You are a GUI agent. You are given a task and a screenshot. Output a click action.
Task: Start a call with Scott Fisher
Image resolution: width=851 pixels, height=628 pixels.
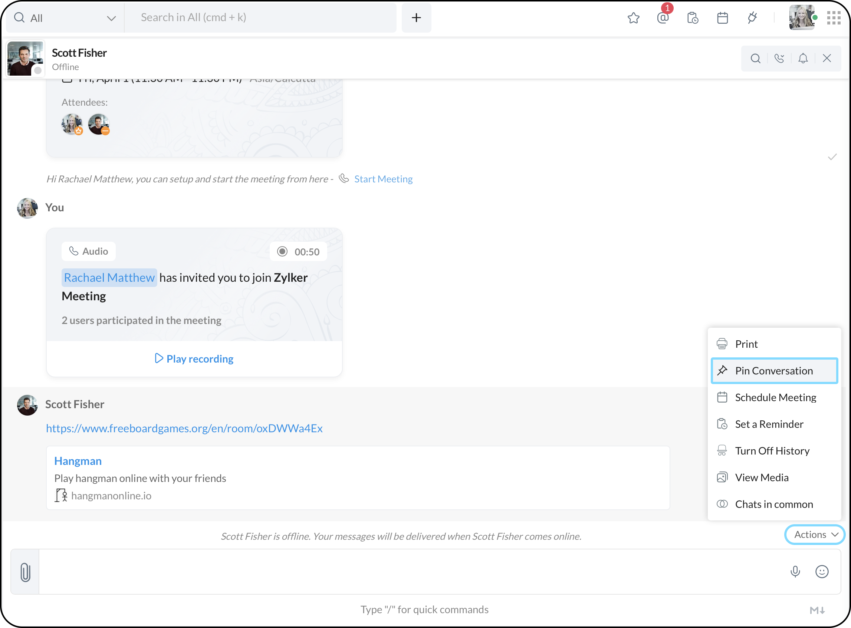779,59
